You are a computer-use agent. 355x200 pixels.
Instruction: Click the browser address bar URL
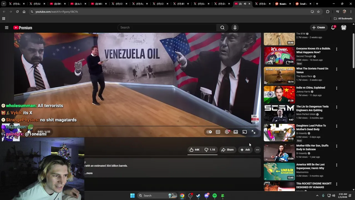click(x=57, y=12)
